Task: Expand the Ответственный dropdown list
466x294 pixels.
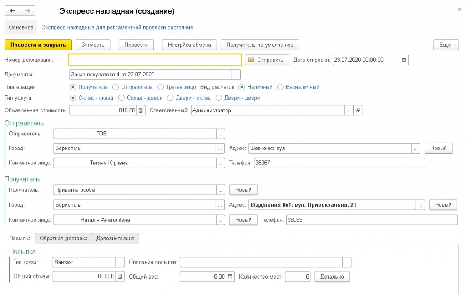Action: tap(349, 110)
